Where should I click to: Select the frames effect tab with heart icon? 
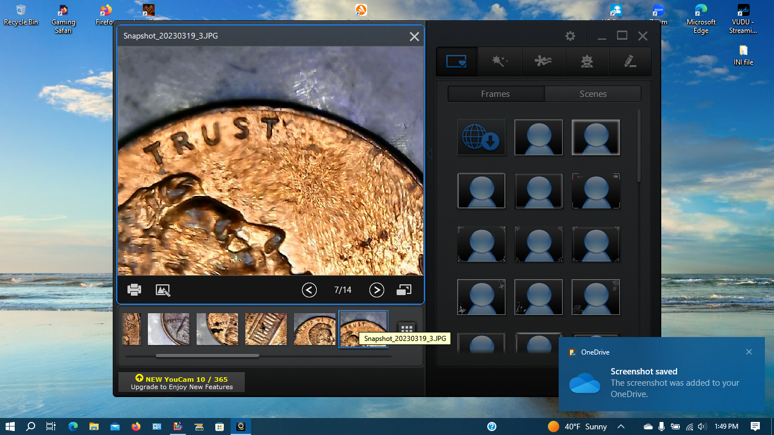click(457, 61)
